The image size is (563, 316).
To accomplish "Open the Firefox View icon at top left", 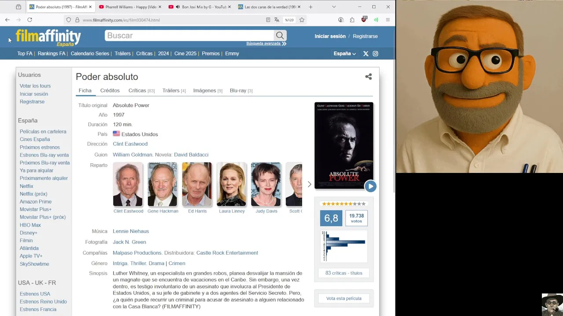I will (18, 7).
